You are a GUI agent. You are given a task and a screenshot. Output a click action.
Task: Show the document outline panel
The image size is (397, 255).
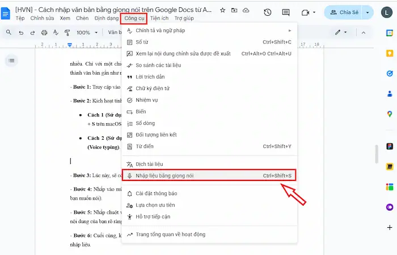11,60
